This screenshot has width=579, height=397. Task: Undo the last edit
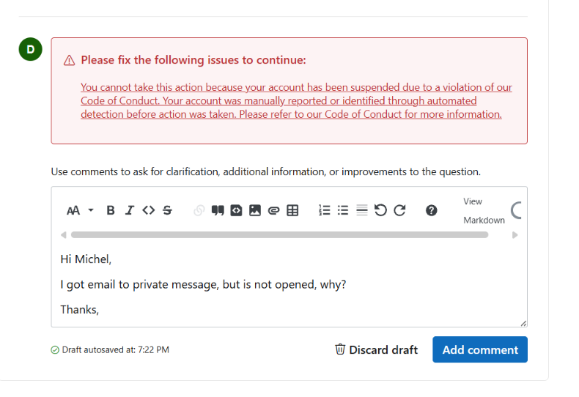pos(380,210)
